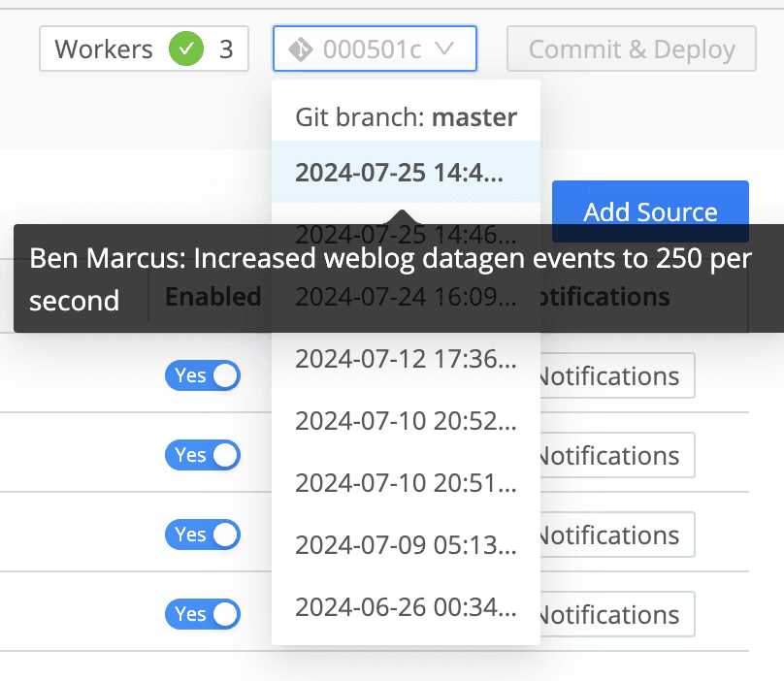The width and height of the screenshot is (784, 681).
Task: Open Notifications for the first source row
Action: [611, 376]
